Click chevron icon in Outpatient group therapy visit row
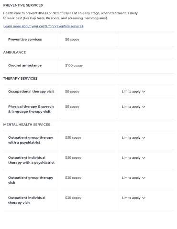 tap(144, 178)
